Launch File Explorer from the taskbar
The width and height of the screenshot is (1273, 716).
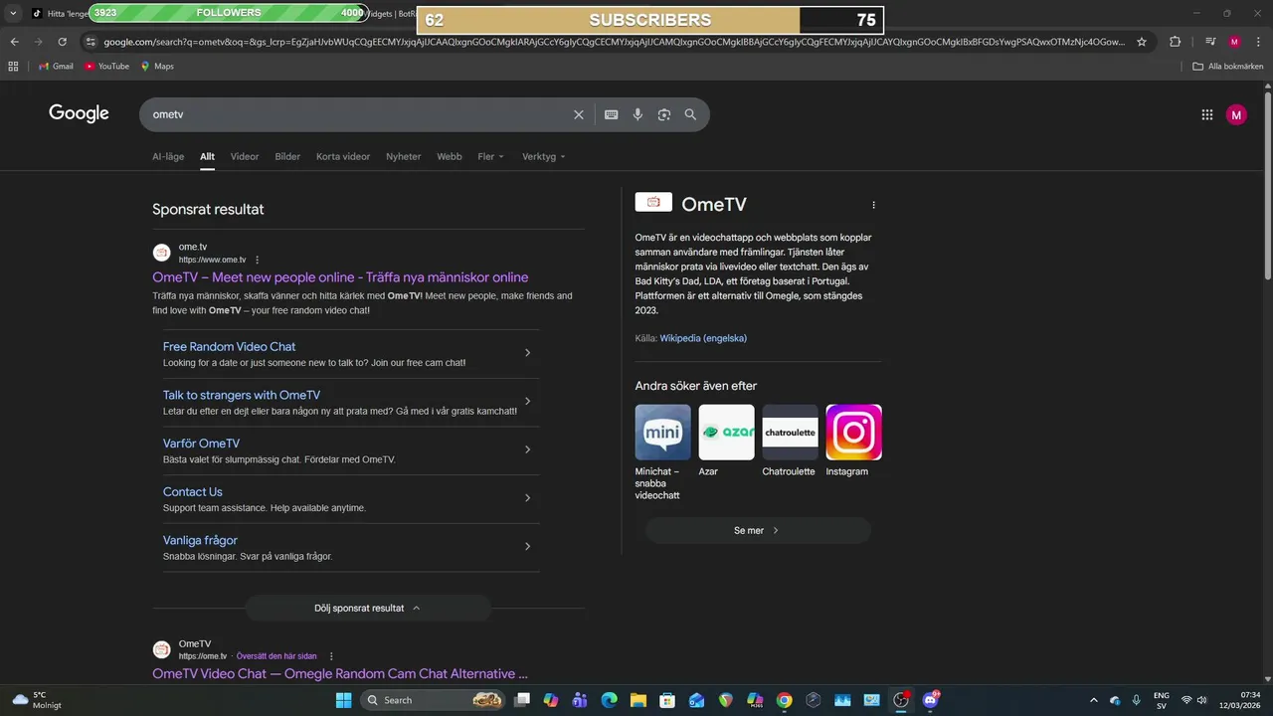(x=638, y=700)
